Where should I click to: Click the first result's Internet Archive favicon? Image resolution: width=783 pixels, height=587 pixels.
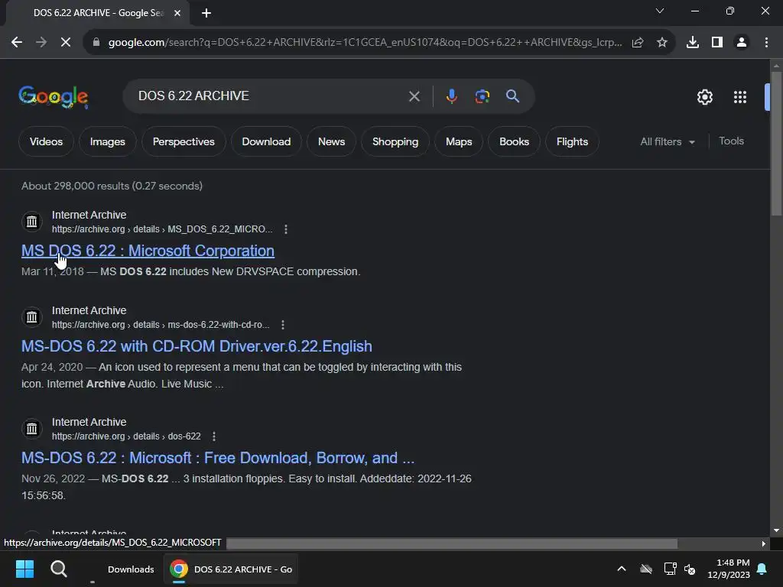[x=32, y=221]
